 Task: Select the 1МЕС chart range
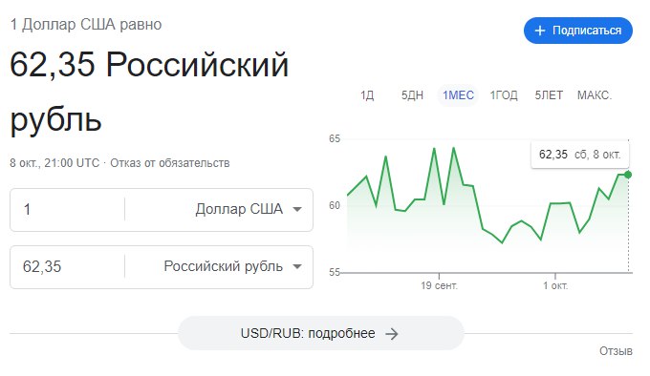458,95
